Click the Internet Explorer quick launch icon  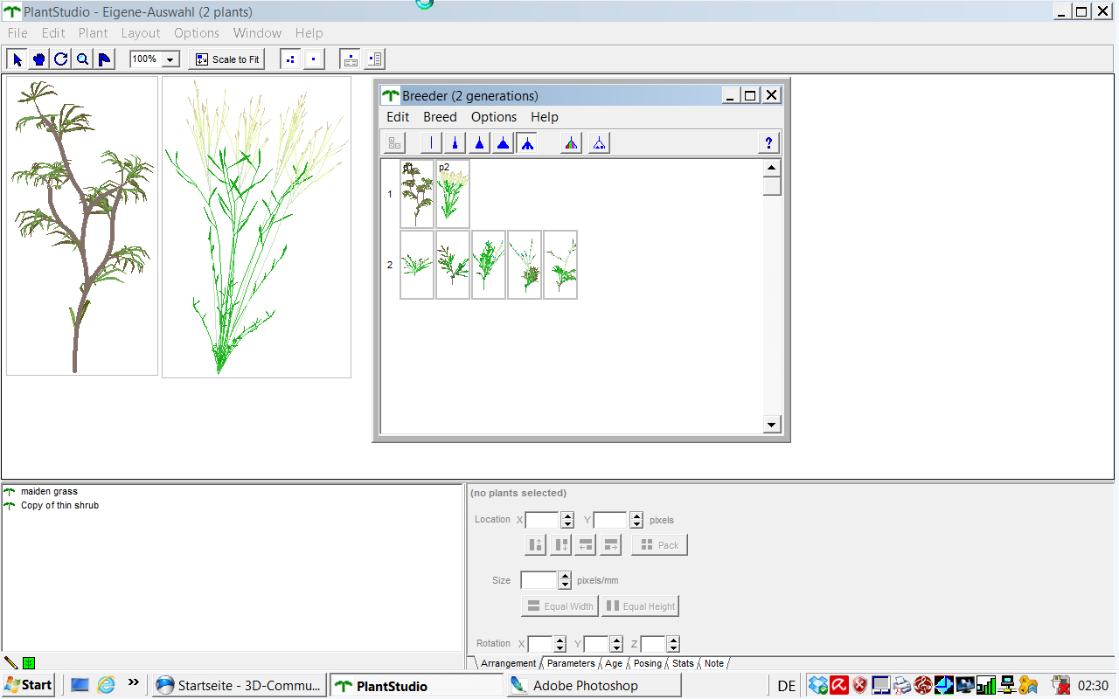tap(106, 685)
